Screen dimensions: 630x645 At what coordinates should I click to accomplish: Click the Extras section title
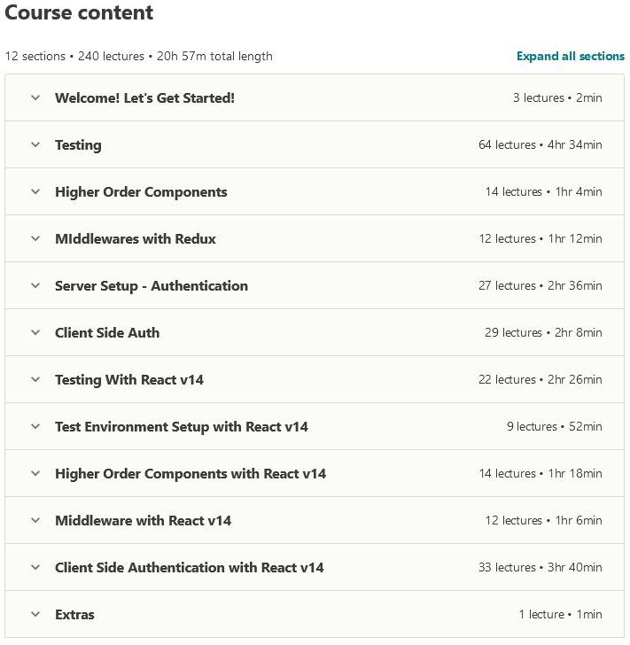tap(74, 614)
